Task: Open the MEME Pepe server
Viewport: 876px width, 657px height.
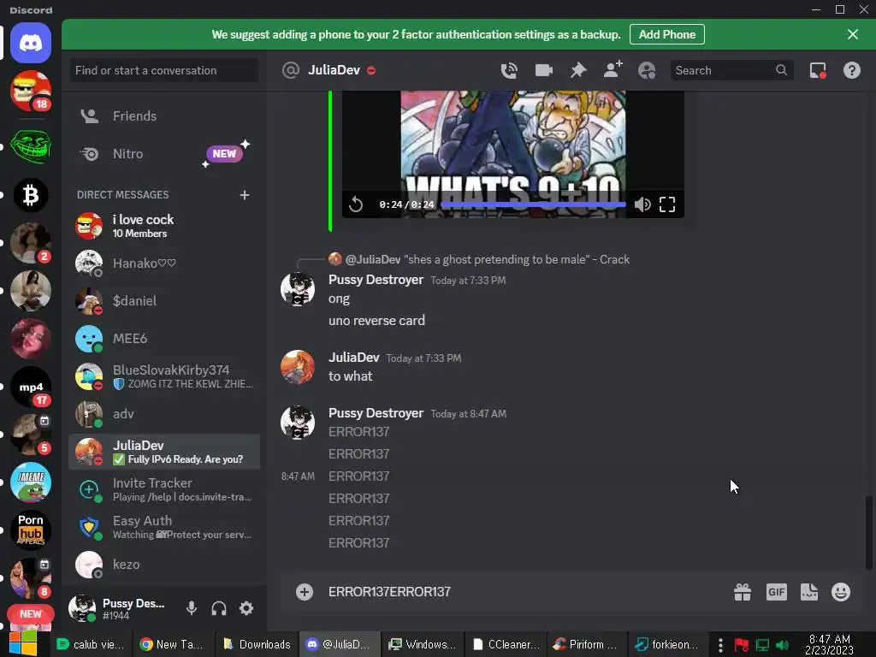Action: coord(31,482)
